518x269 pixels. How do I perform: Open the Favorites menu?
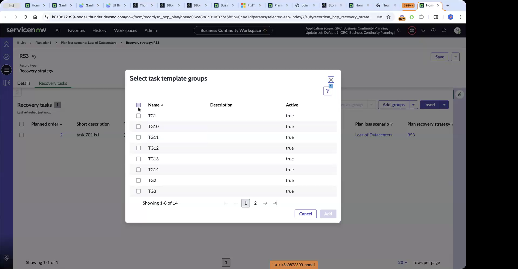[76, 30]
